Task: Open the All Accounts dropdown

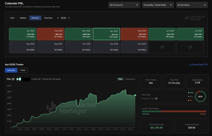Action: click(124, 5)
